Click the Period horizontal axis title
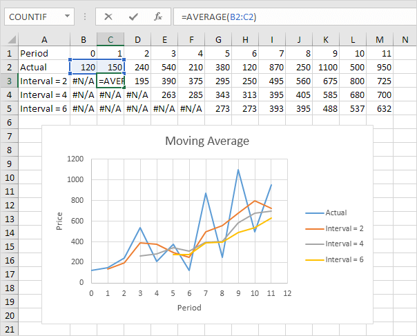417x336 pixels. (188, 306)
